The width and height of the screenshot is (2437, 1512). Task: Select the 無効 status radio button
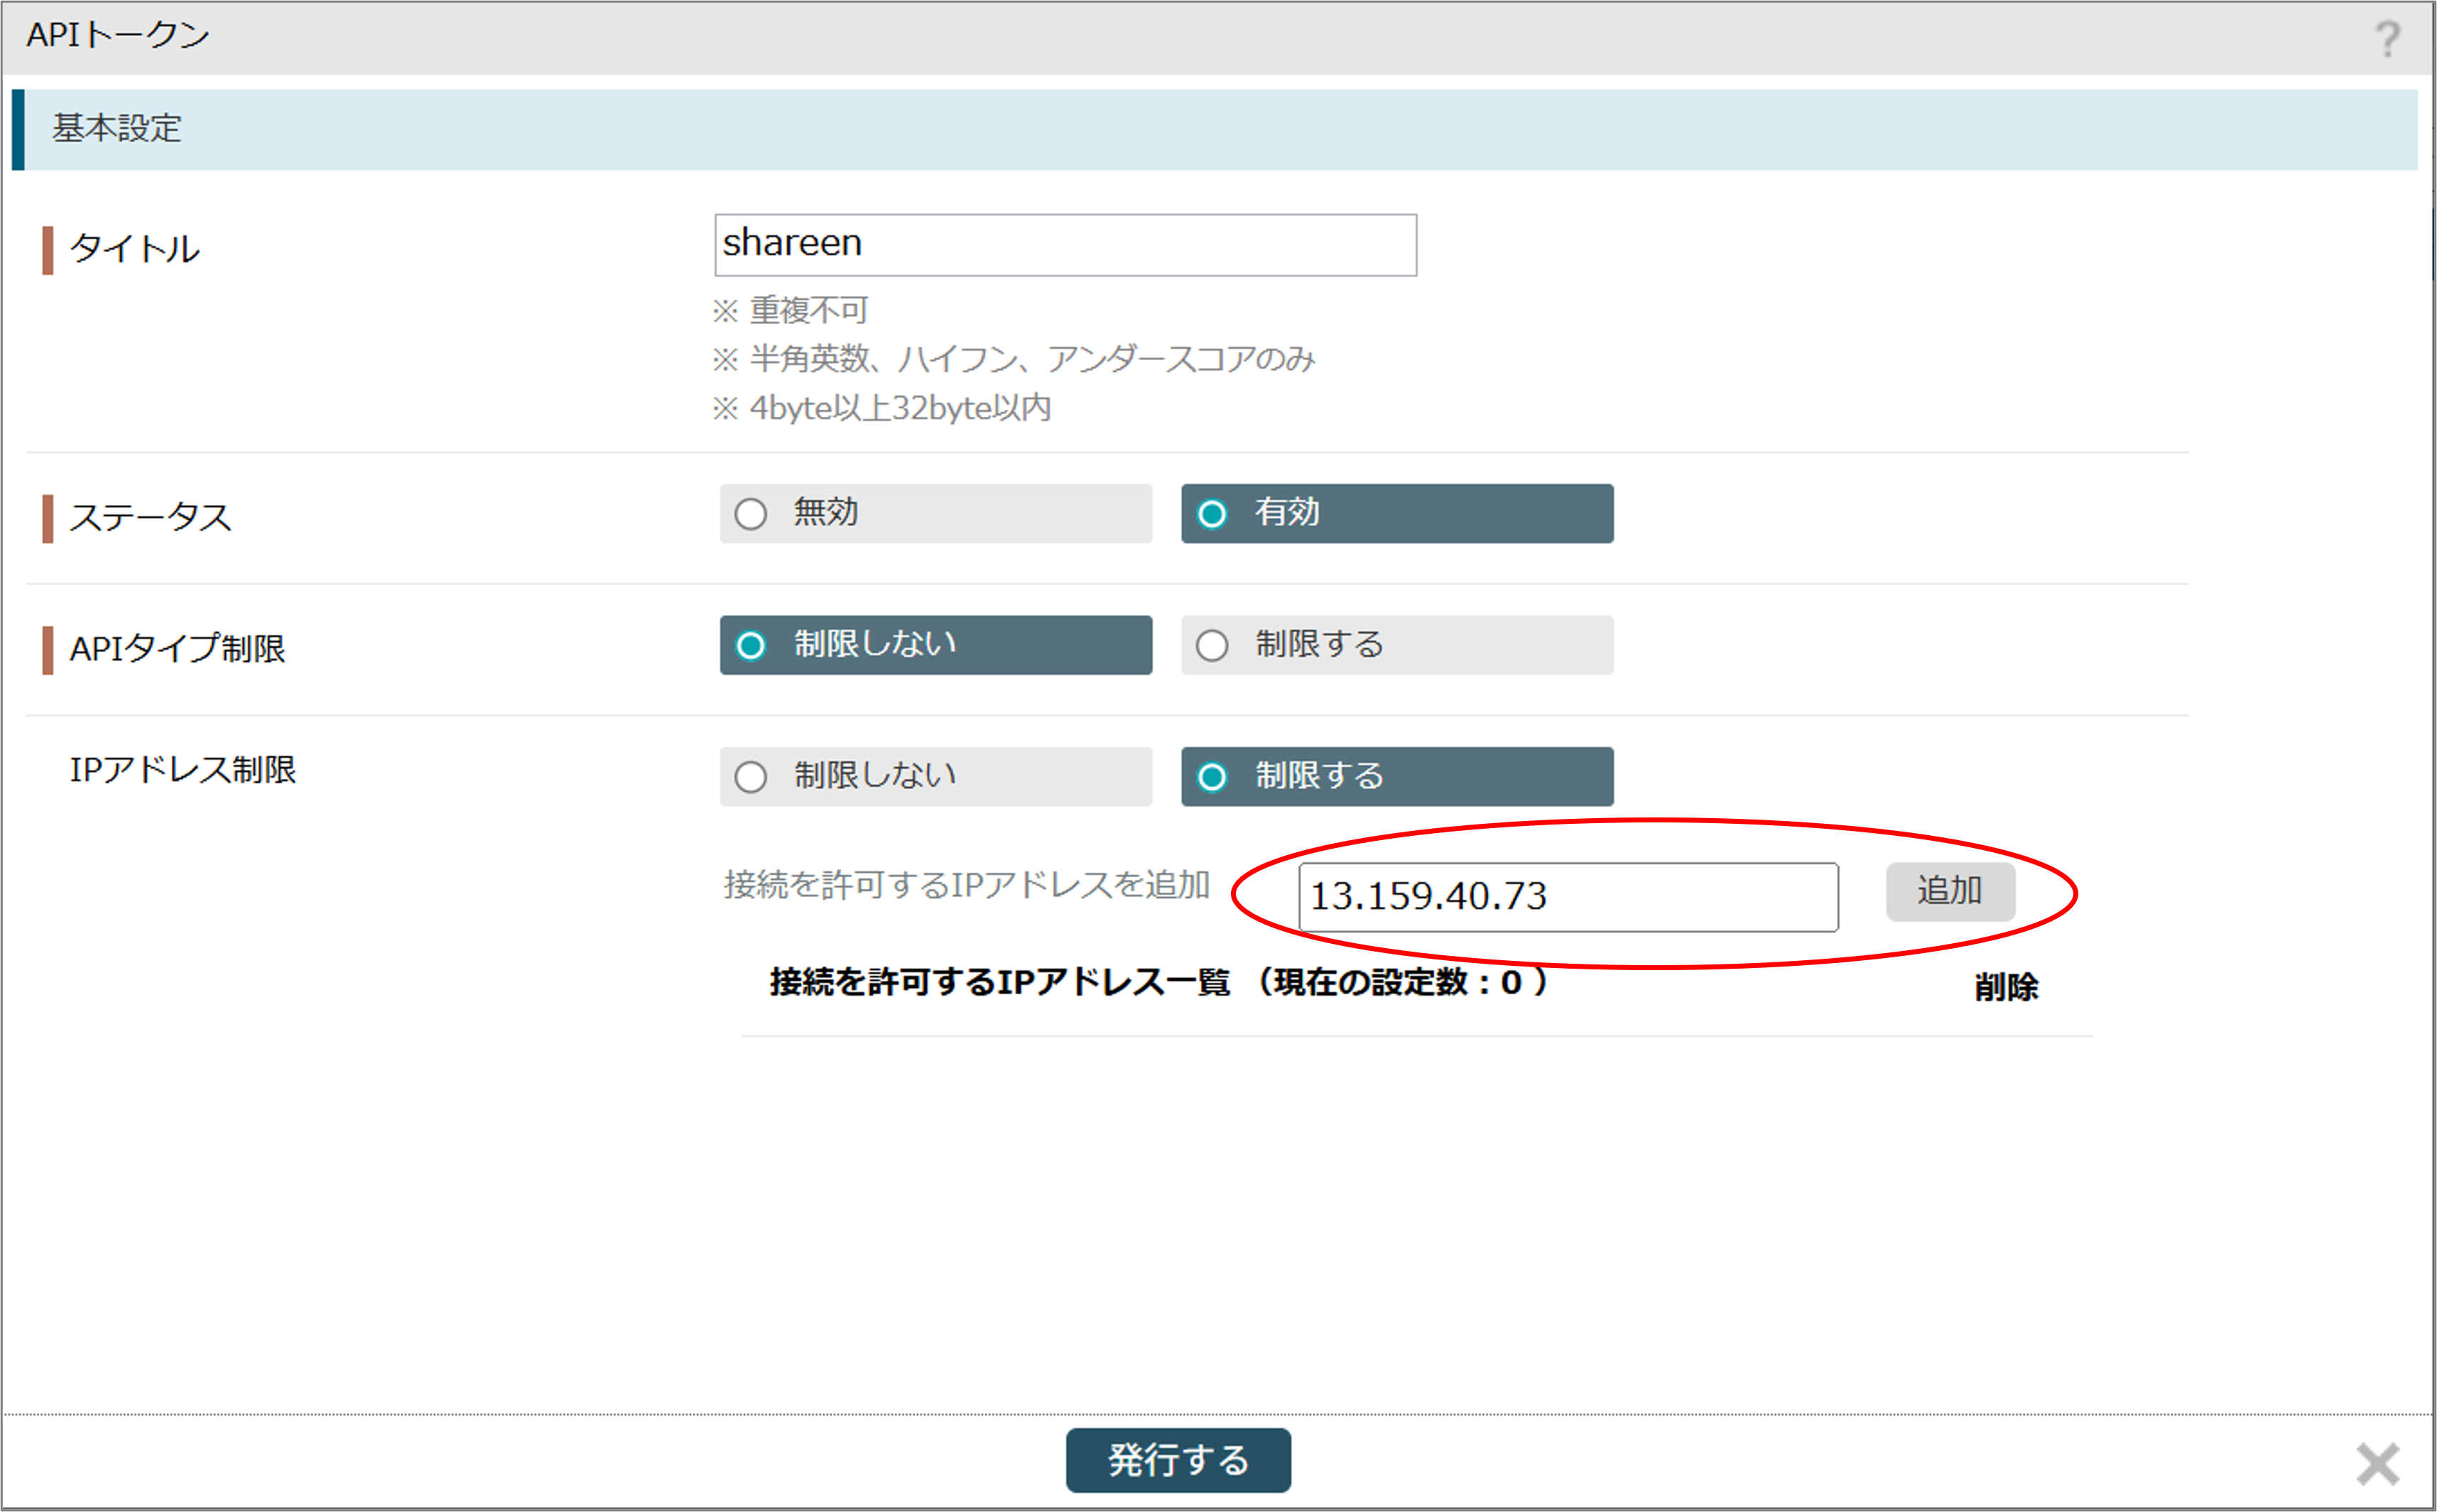[935, 514]
